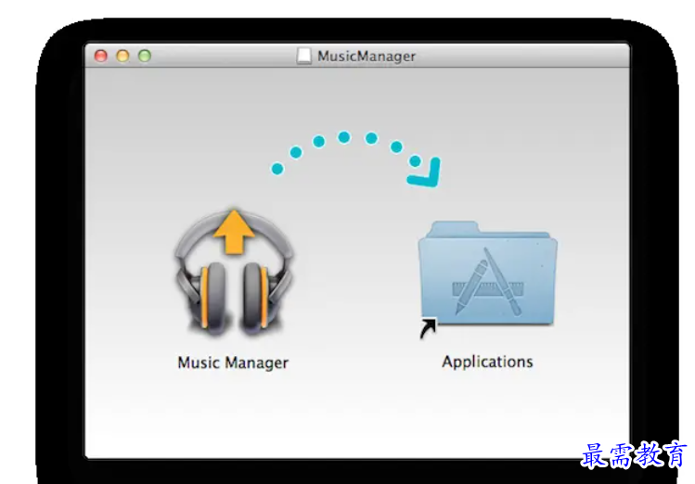The height and width of the screenshot is (484, 695).
Task: Minimize the window using the yellow button
Action: click(122, 56)
